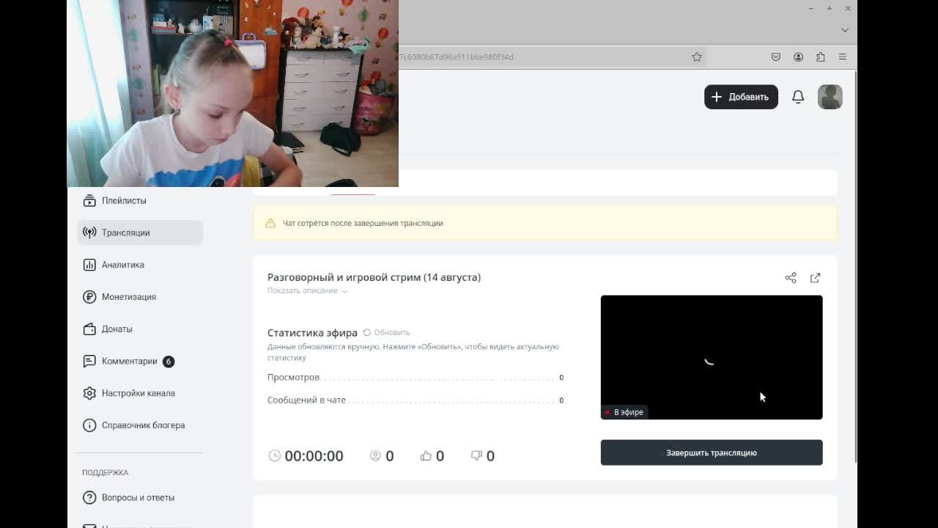The height and width of the screenshot is (528, 938).
Task: Click the Статистика эфира heading
Action: tap(312, 332)
